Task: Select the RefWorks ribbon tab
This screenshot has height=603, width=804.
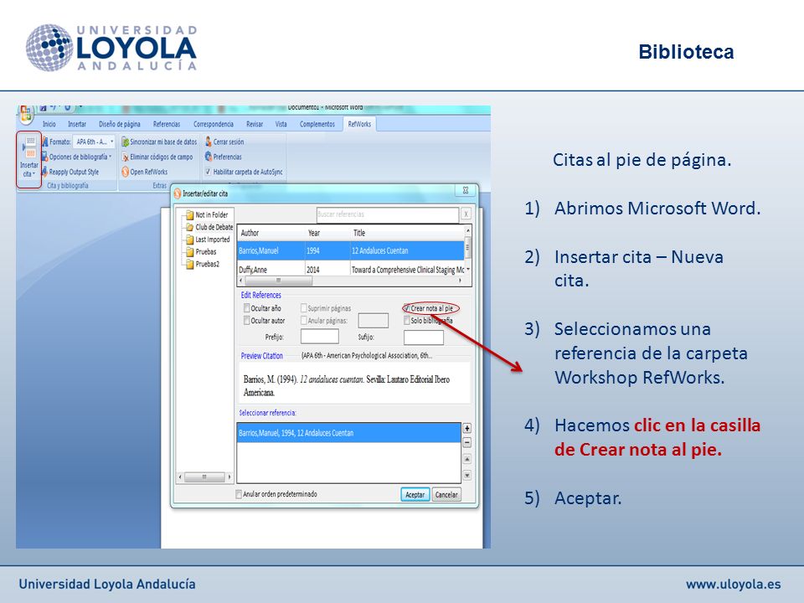Action: click(359, 124)
